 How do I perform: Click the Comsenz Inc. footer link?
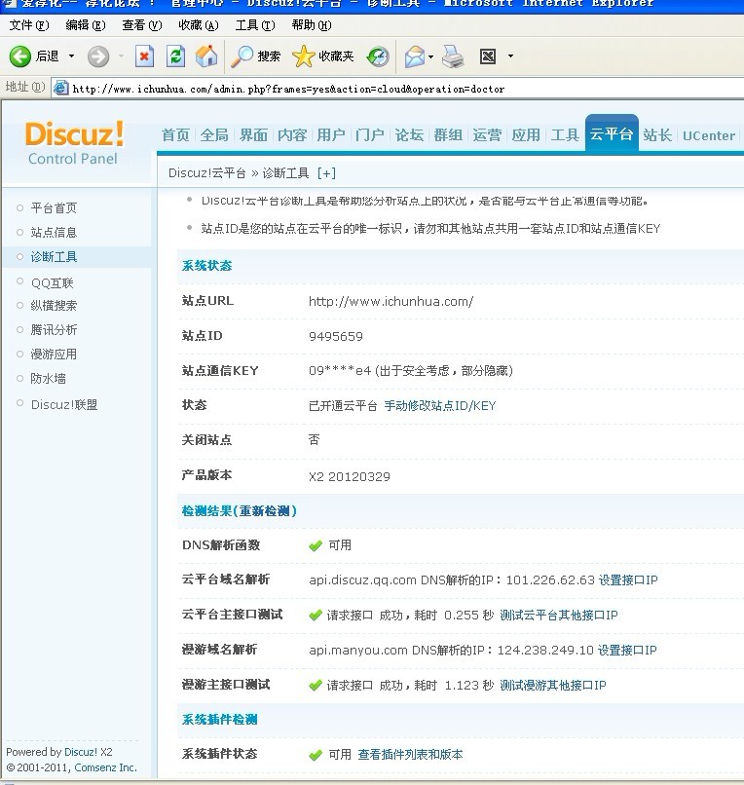105,767
